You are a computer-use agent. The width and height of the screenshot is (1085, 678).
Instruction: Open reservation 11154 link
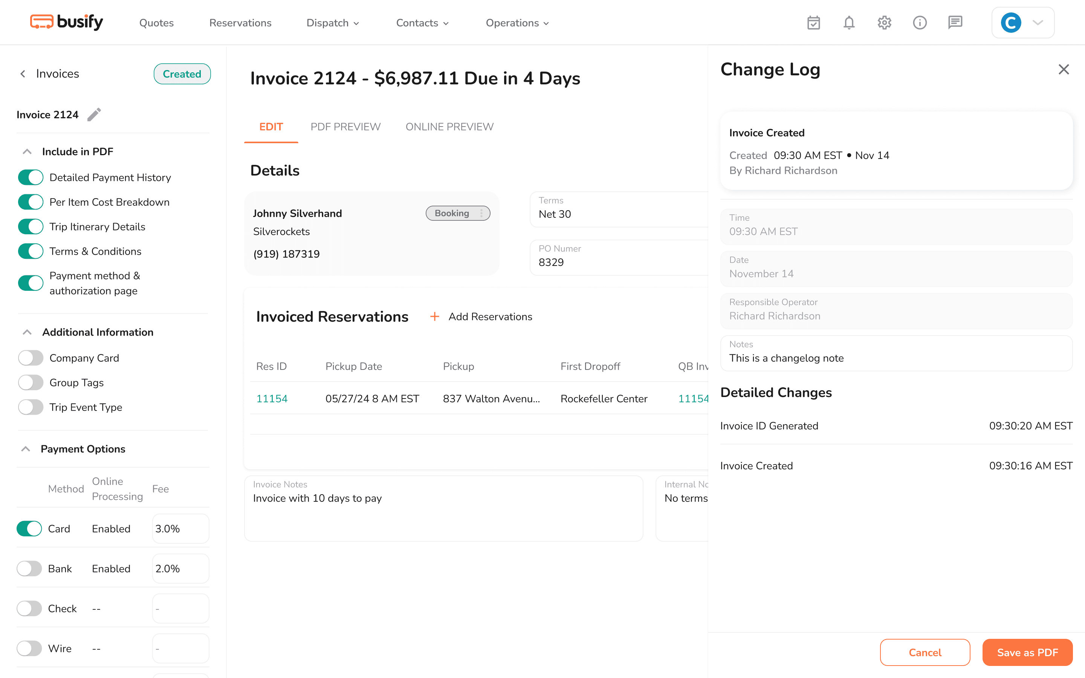(272, 399)
